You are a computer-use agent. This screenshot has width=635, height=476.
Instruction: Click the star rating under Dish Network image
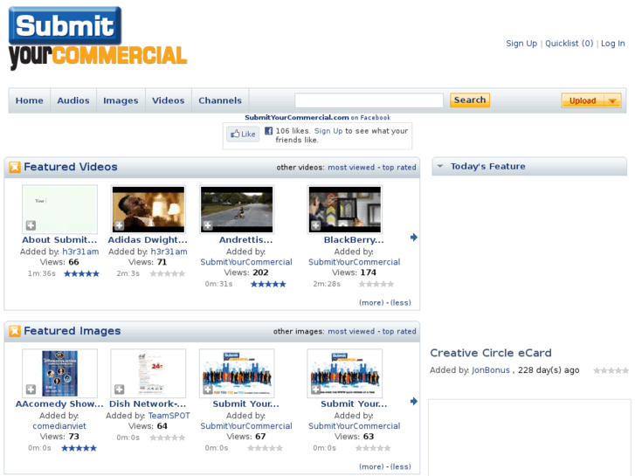167,438
